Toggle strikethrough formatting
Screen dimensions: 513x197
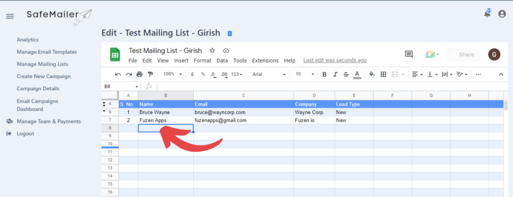346,74
